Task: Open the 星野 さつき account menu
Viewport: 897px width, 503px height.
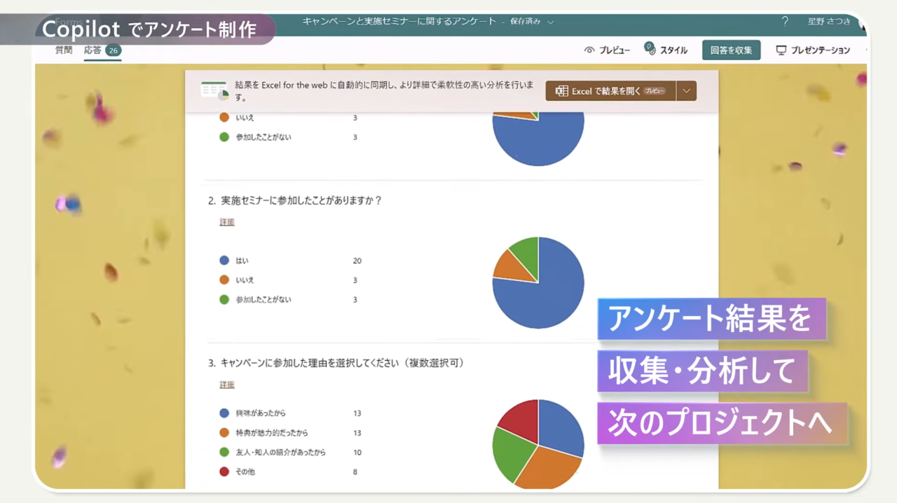Action: [x=829, y=22]
